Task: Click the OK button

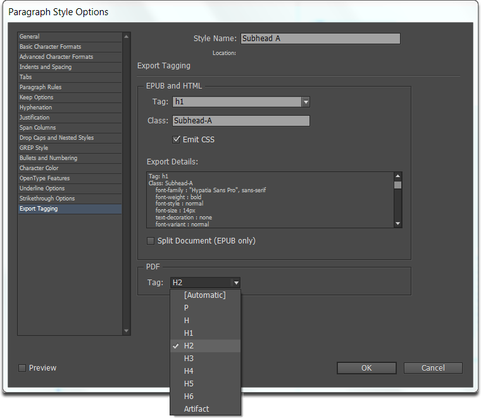Action: click(x=366, y=368)
